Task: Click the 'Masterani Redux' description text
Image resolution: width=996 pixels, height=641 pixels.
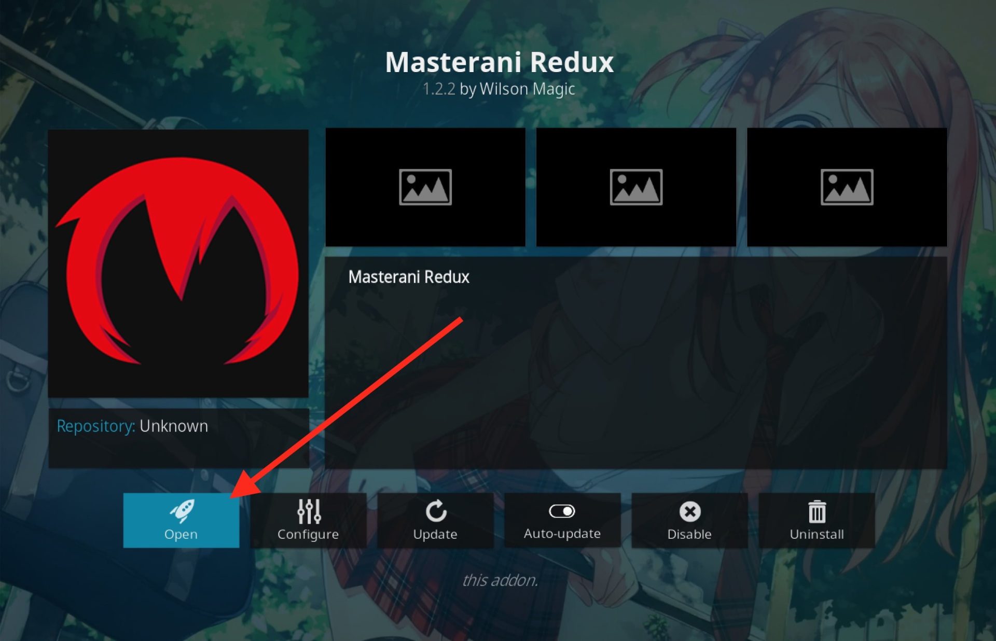Action: point(409,277)
